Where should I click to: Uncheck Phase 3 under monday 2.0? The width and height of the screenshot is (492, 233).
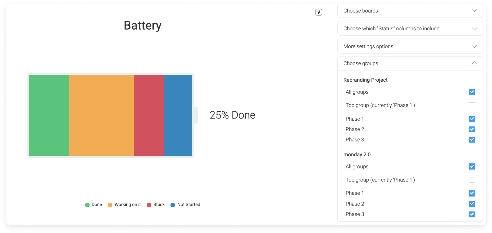pos(472,214)
